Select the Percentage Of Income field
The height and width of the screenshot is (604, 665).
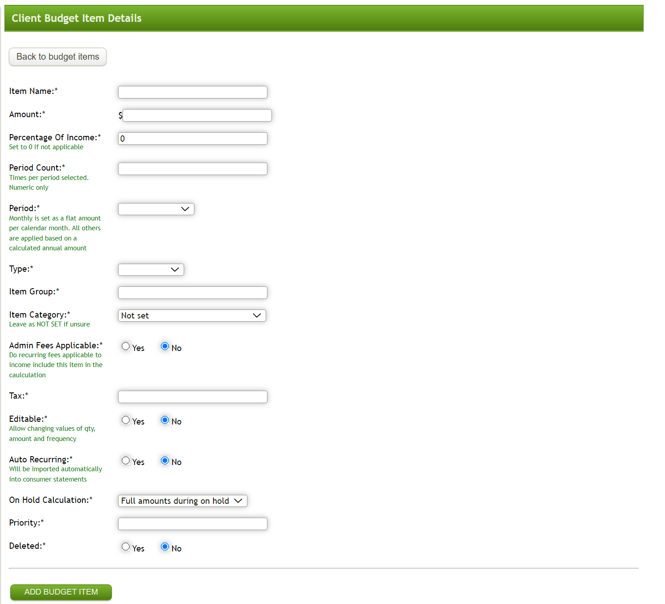pyautogui.click(x=192, y=139)
